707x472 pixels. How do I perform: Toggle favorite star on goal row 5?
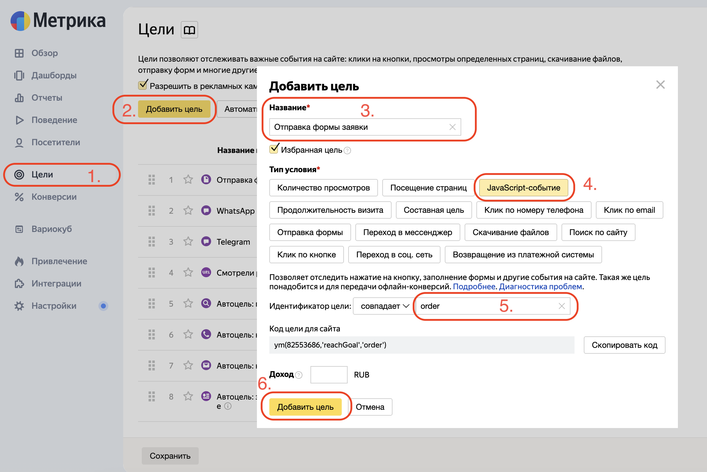tap(188, 304)
